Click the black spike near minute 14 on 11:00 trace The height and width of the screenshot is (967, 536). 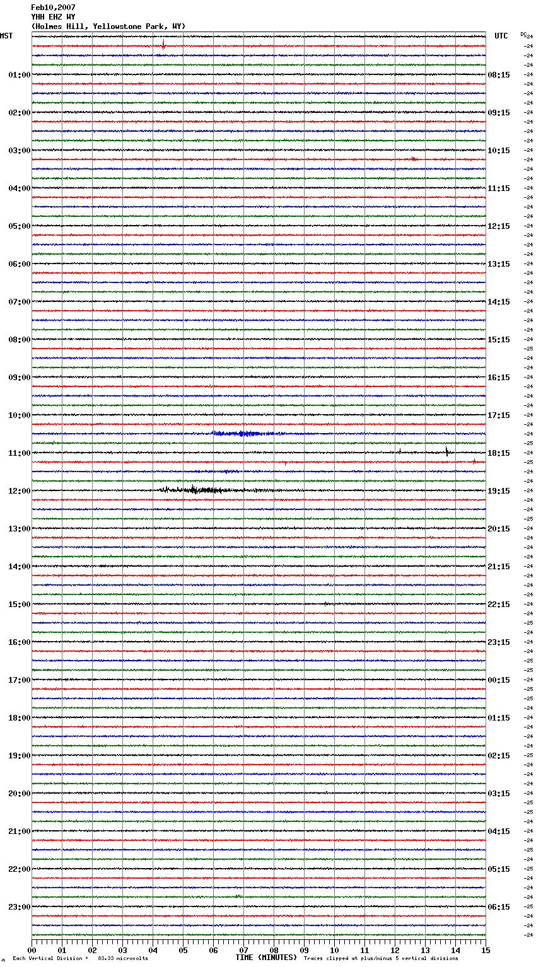[447, 451]
